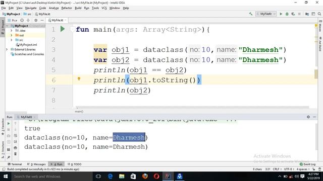Click the toolbar Stop square icon
Viewport: 323px width, 181px height.
(x=299, y=14)
